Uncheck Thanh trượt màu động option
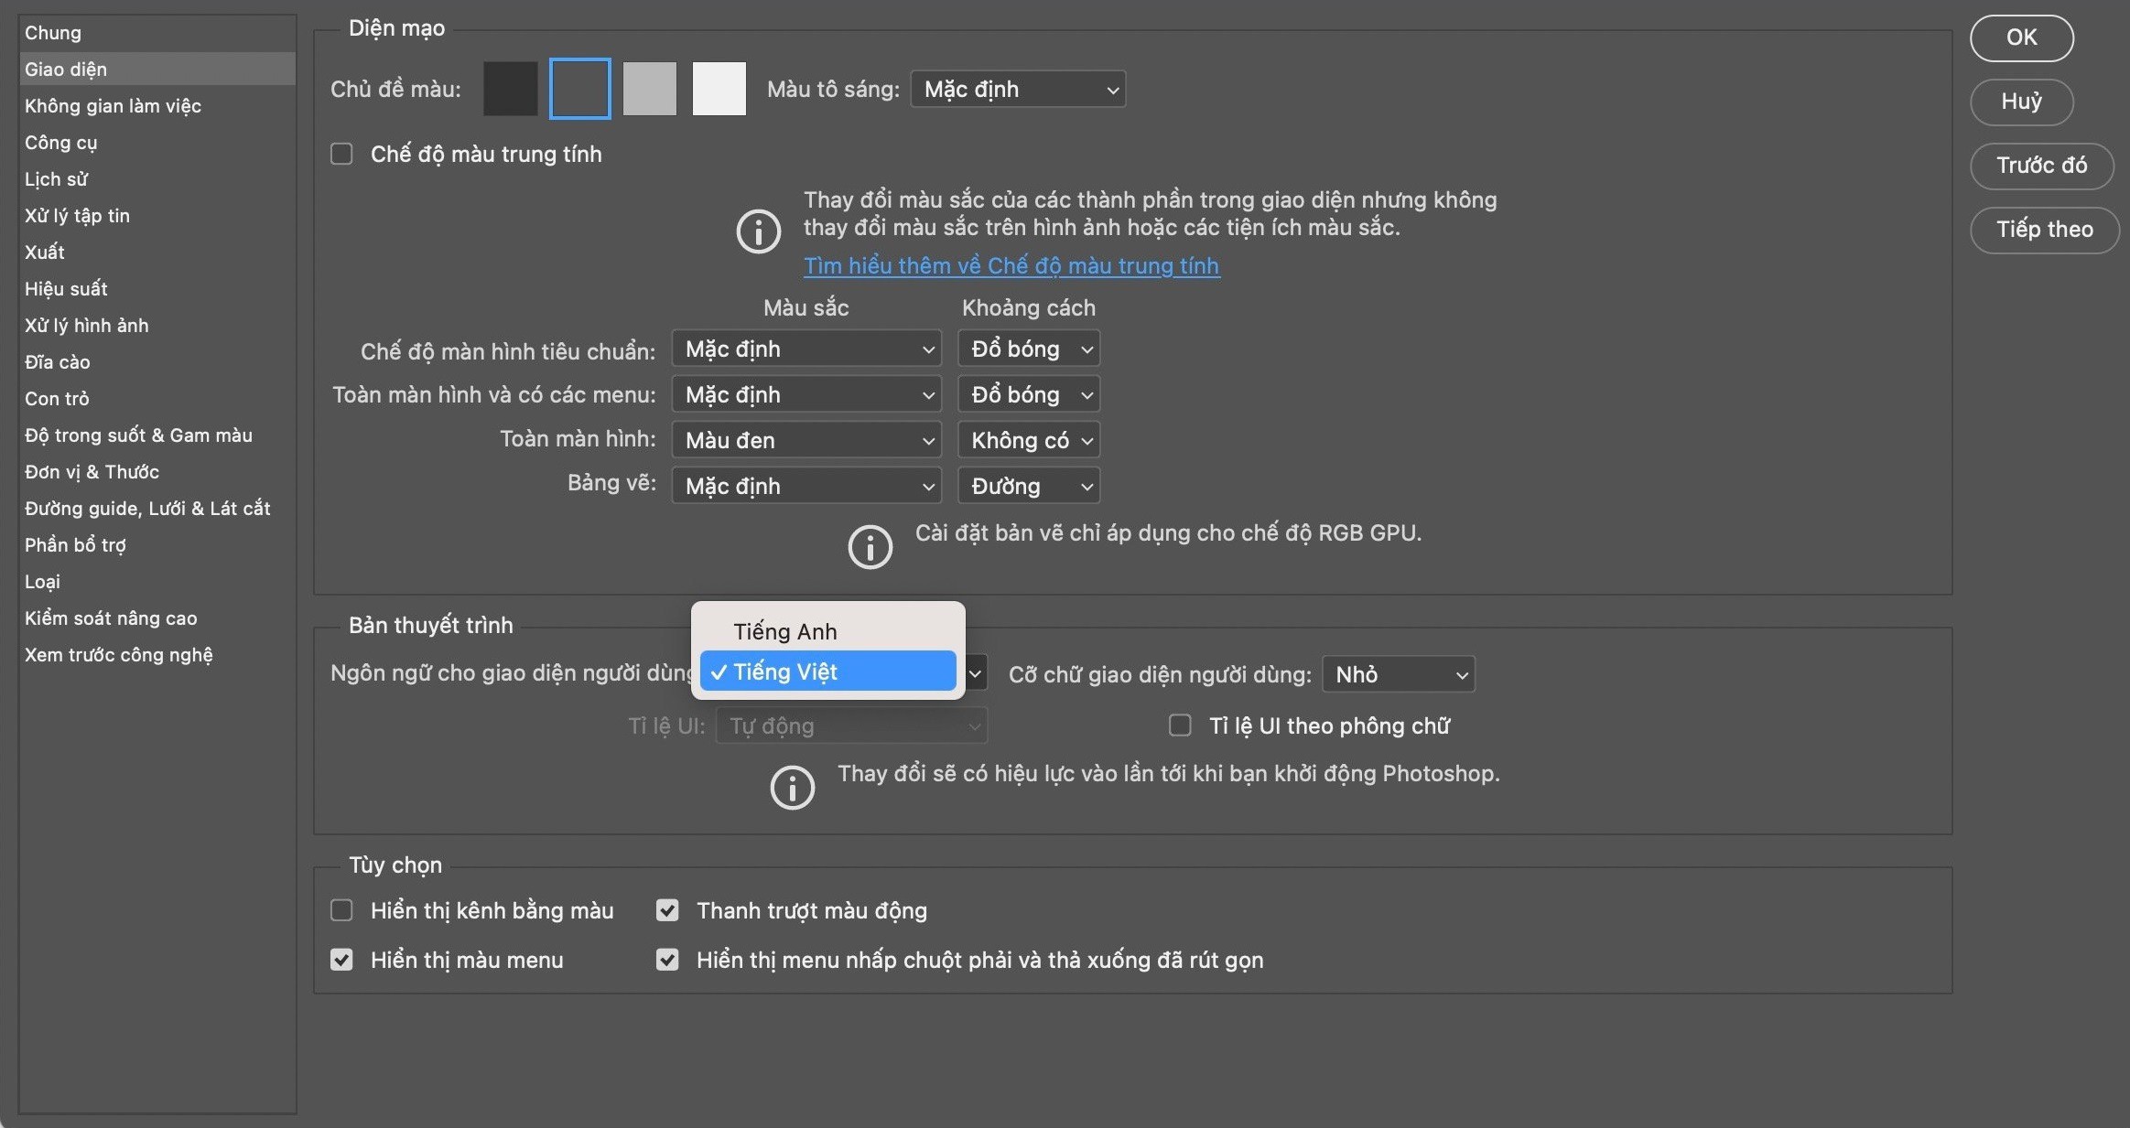 point(667,910)
